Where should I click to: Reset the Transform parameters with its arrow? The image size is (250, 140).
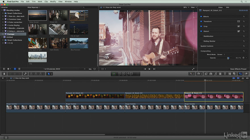(x=244, y=21)
